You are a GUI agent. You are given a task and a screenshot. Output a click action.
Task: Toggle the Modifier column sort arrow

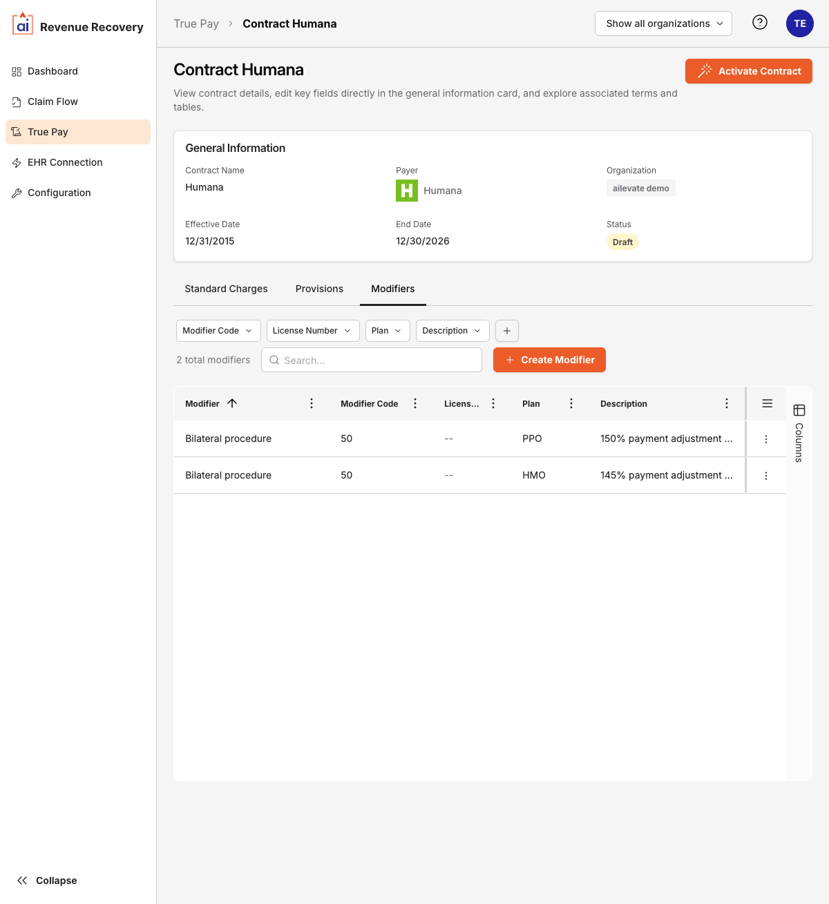coord(233,403)
